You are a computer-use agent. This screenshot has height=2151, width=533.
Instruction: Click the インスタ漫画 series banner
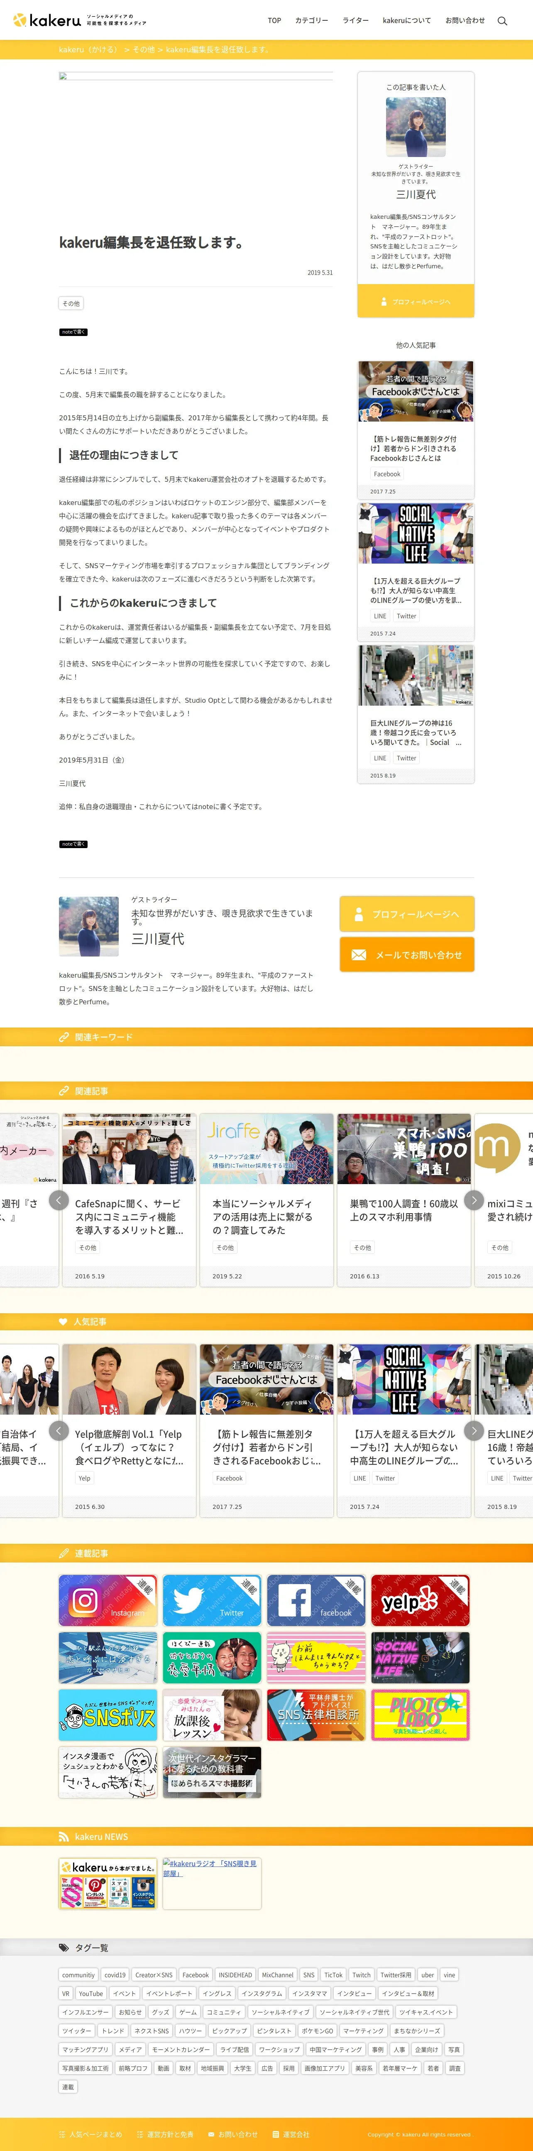click(x=108, y=1772)
